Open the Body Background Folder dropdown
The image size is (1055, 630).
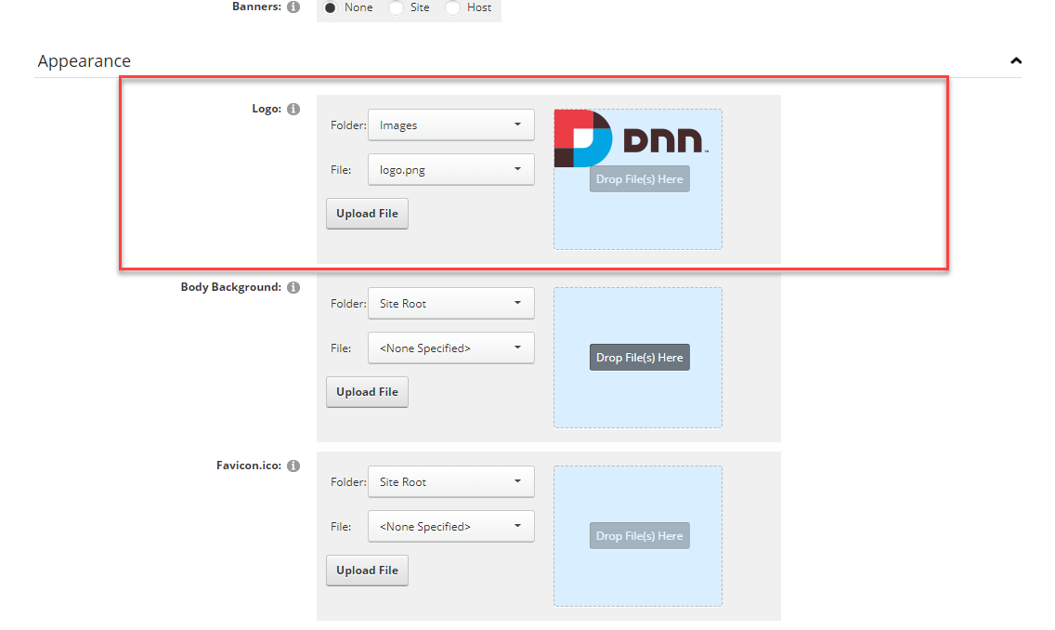coord(450,304)
